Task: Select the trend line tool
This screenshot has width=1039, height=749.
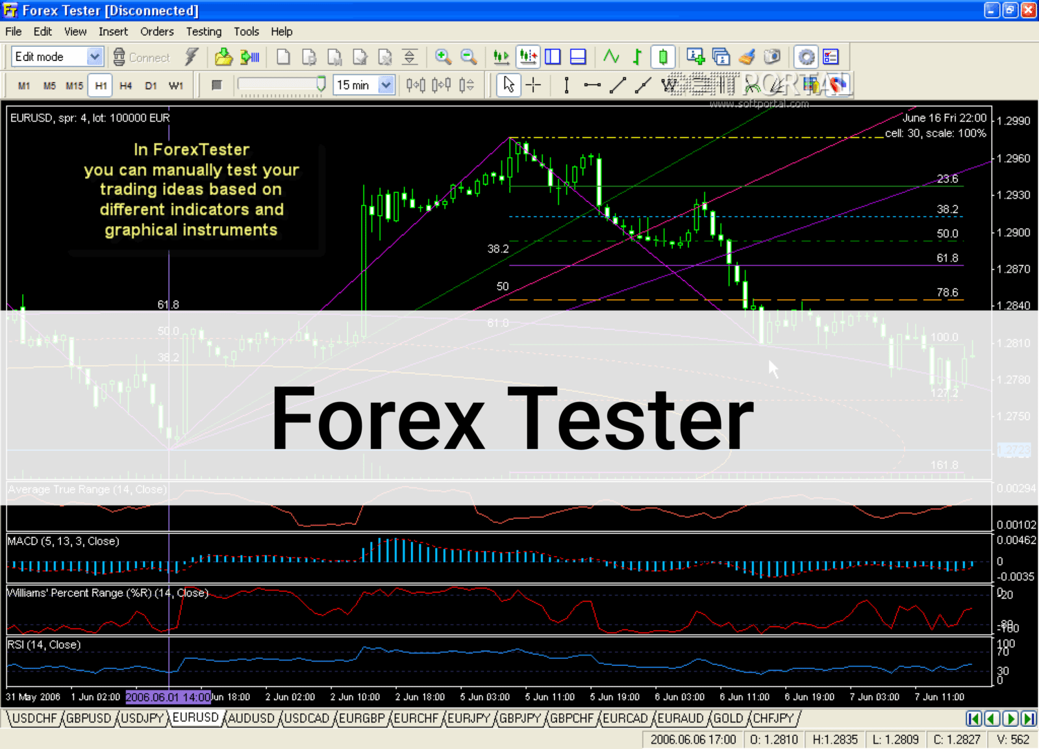Action: (x=618, y=85)
